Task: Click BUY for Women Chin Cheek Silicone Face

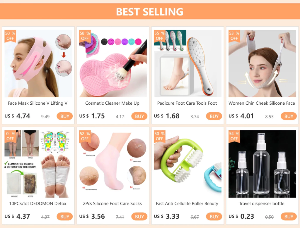Action: pos(289,116)
